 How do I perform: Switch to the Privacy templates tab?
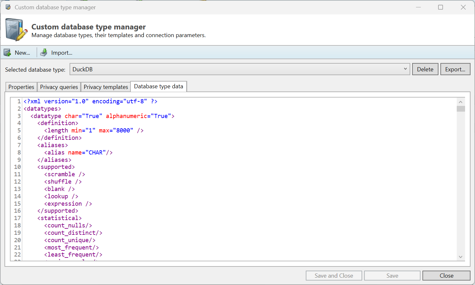click(106, 87)
